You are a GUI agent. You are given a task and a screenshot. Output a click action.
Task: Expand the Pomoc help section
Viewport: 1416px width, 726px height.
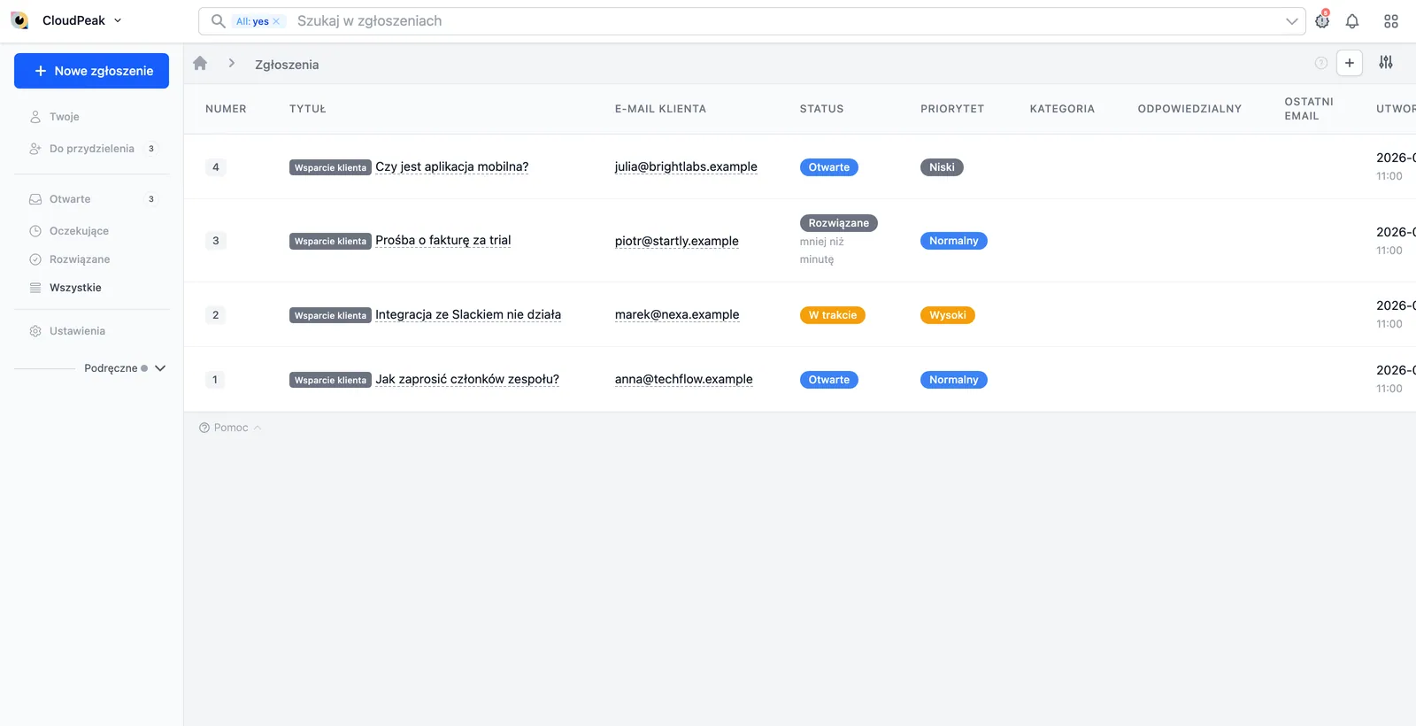pos(230,428)
